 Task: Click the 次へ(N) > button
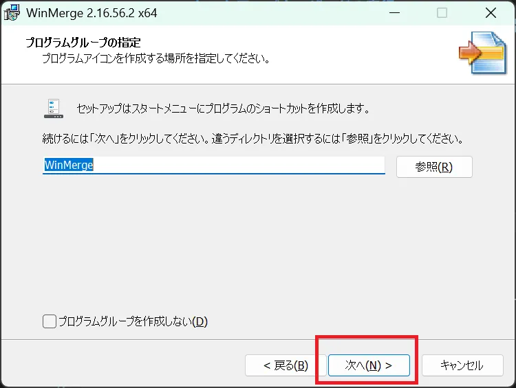coord(369,365)
